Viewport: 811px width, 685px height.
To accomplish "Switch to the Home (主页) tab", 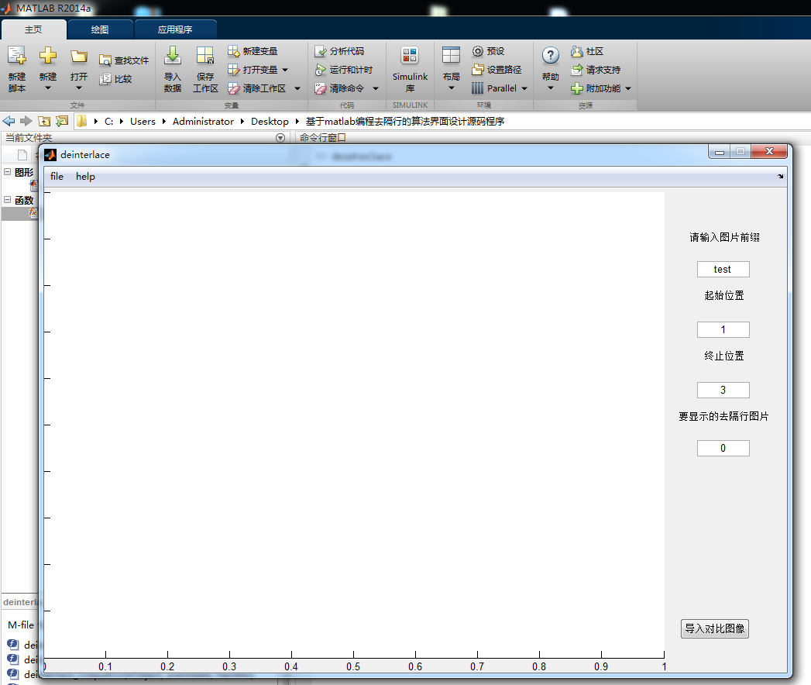I will (33, 29).
